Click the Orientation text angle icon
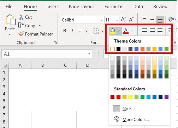The height and width of the screenshot is (128, 178). pyautogui.click(x=171, y=19)
